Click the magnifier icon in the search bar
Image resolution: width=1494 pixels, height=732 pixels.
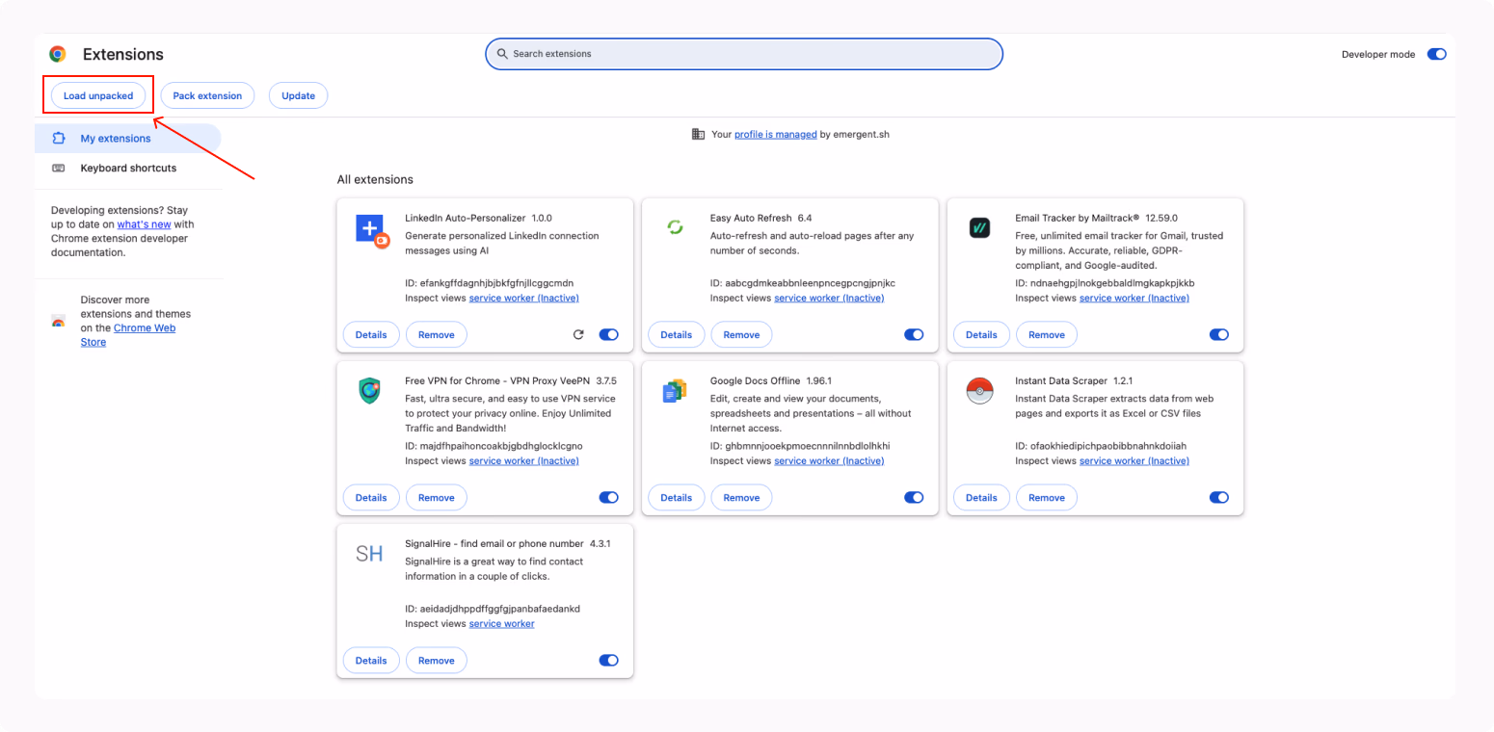coord(501,54)
